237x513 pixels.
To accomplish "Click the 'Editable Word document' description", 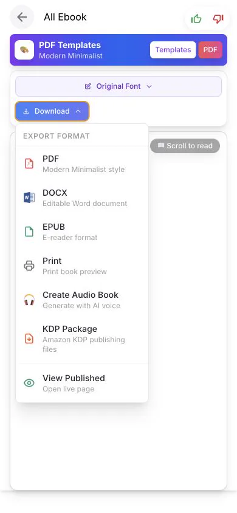I will [84, 204].
